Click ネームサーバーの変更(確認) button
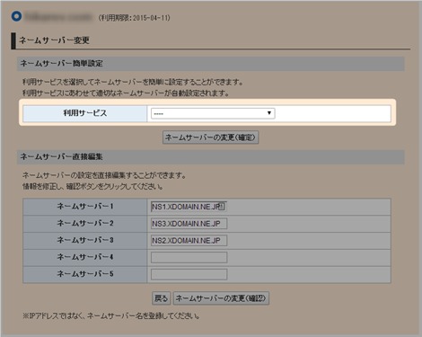The width and height of the screenshot is (422, 337). tap(221, 298)
